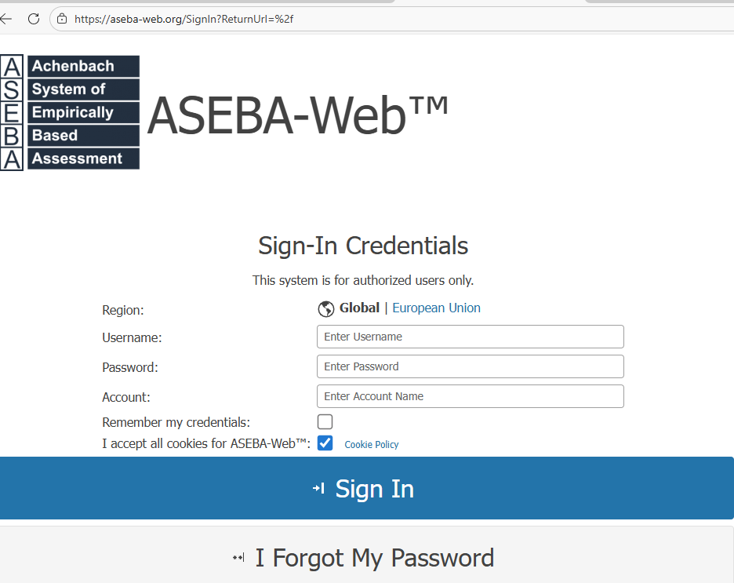Click the browser back arrow
734x583 pixels.
(x=6, y=19)
